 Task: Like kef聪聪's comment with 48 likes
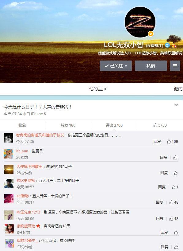[x=174, y=202]
